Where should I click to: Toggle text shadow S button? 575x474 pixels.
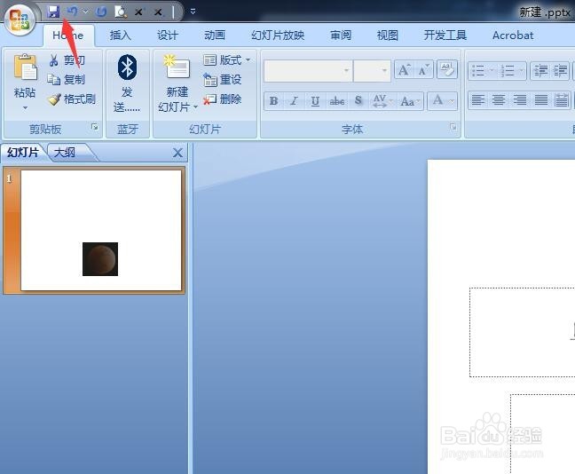click(x=358, y=101)
